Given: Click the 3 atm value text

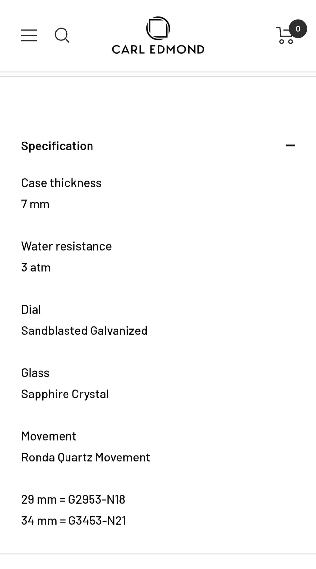Looking at the screenshot, I should coord(36,267).
